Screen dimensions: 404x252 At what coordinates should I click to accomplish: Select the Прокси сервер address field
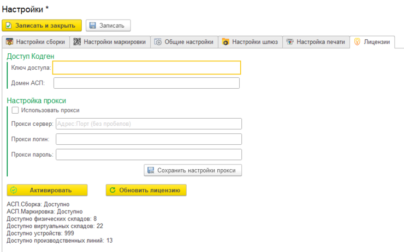click(x=148, y=124)
